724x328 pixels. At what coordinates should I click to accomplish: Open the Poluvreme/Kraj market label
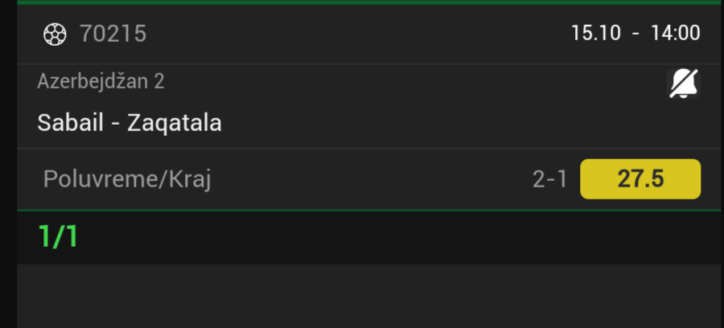127,179
